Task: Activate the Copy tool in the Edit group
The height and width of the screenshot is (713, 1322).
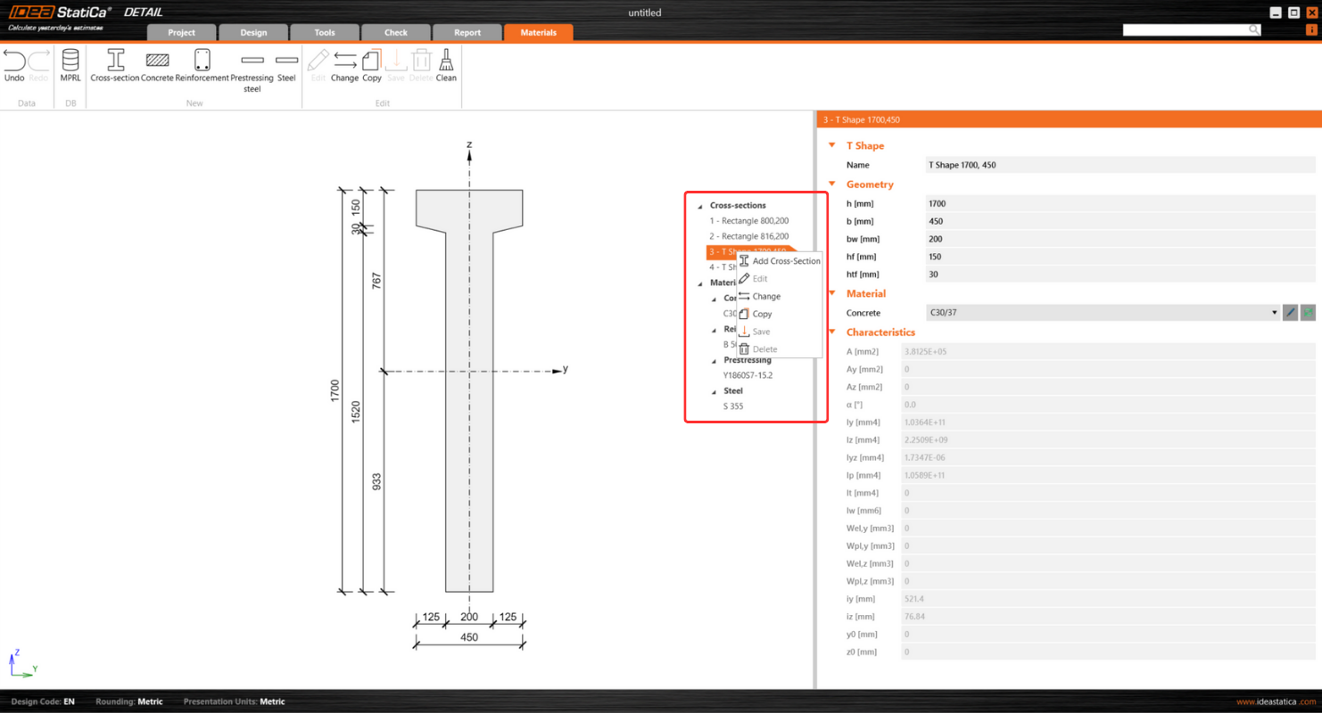Action: point(371,64)
